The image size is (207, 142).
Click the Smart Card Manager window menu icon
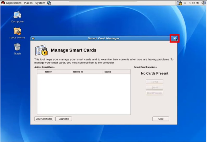pyautogui.click(x=33, y=38)
